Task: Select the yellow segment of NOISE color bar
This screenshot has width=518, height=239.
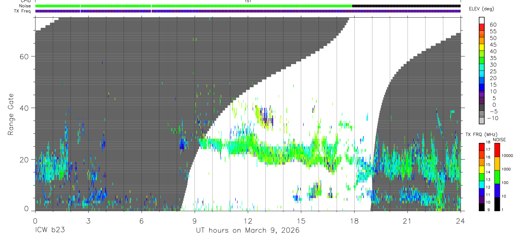Action: pos(497,164)
